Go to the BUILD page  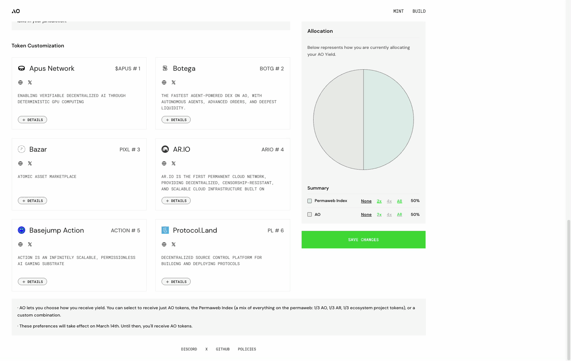(419, 11)
